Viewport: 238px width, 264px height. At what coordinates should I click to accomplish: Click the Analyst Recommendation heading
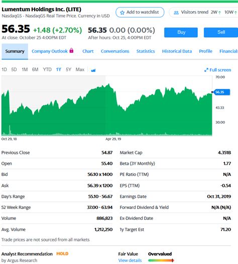coord(27,254)
